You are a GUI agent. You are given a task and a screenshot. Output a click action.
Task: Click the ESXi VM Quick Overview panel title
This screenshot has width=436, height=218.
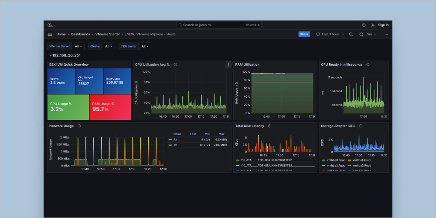tap(69, 65)
